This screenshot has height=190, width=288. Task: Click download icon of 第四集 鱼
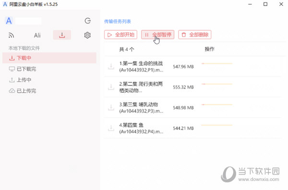[111, 128]
